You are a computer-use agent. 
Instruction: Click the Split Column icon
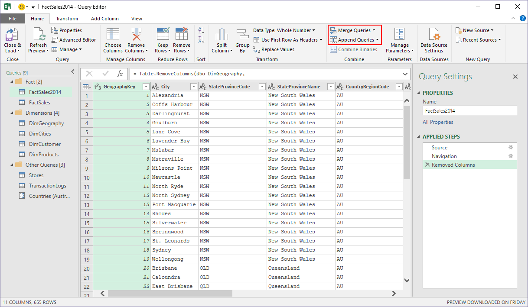pos(222,35)
